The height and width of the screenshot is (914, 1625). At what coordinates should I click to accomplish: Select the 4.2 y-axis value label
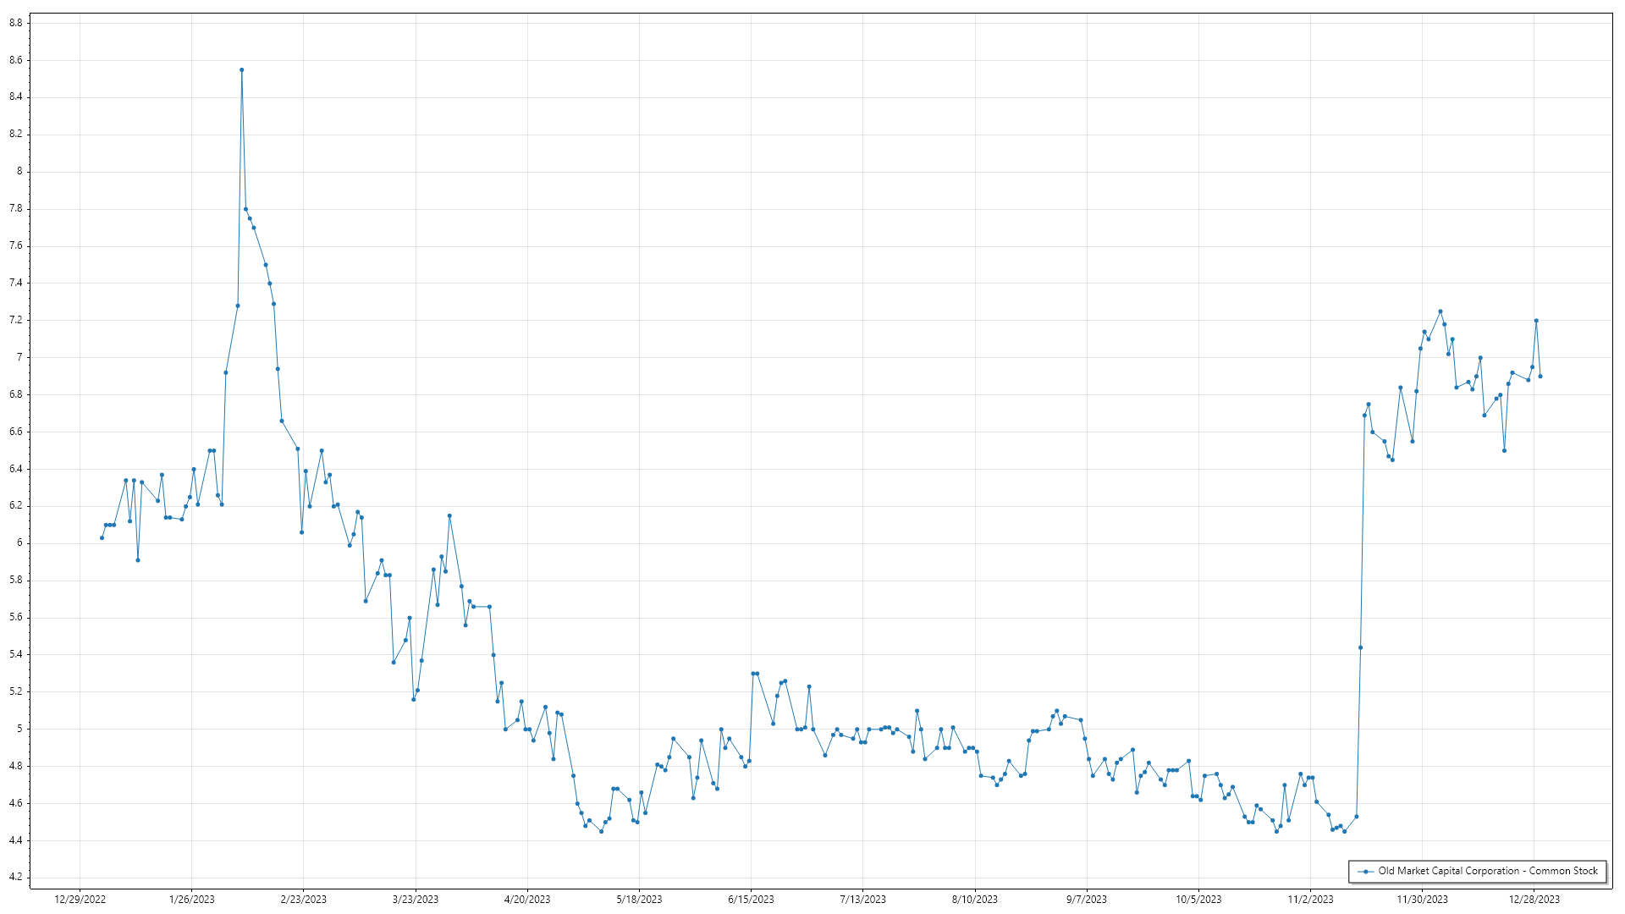coord(16,877)
